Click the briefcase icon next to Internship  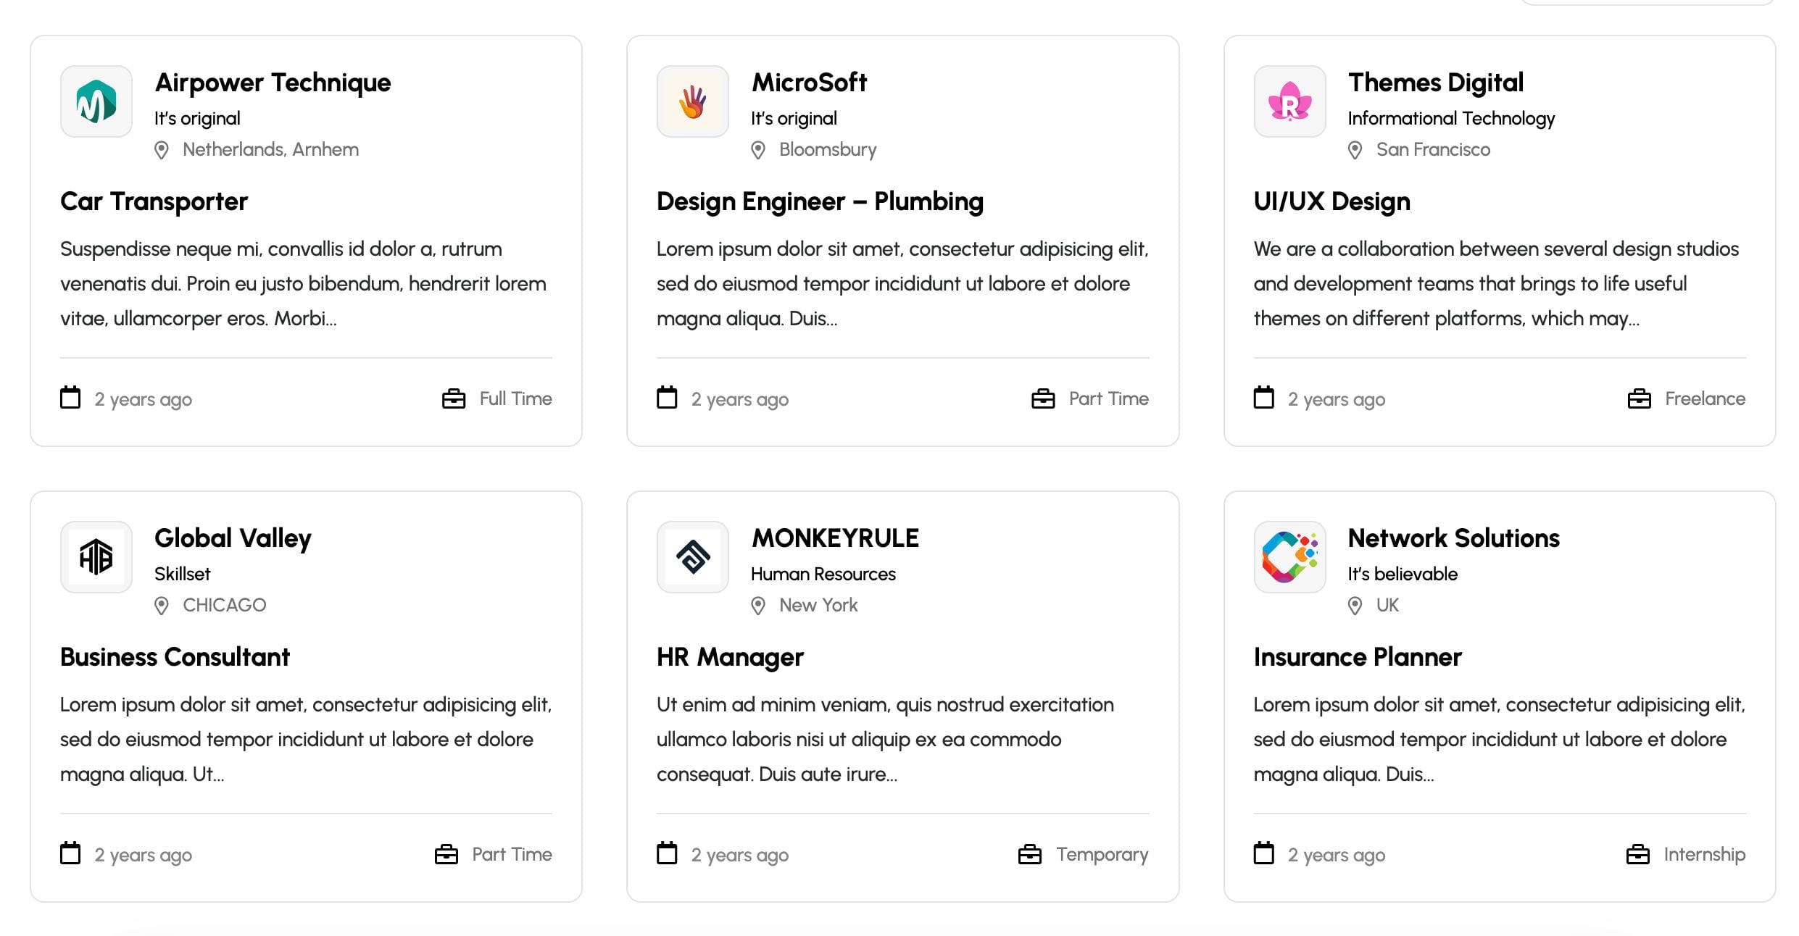[x=1637, y=855]
